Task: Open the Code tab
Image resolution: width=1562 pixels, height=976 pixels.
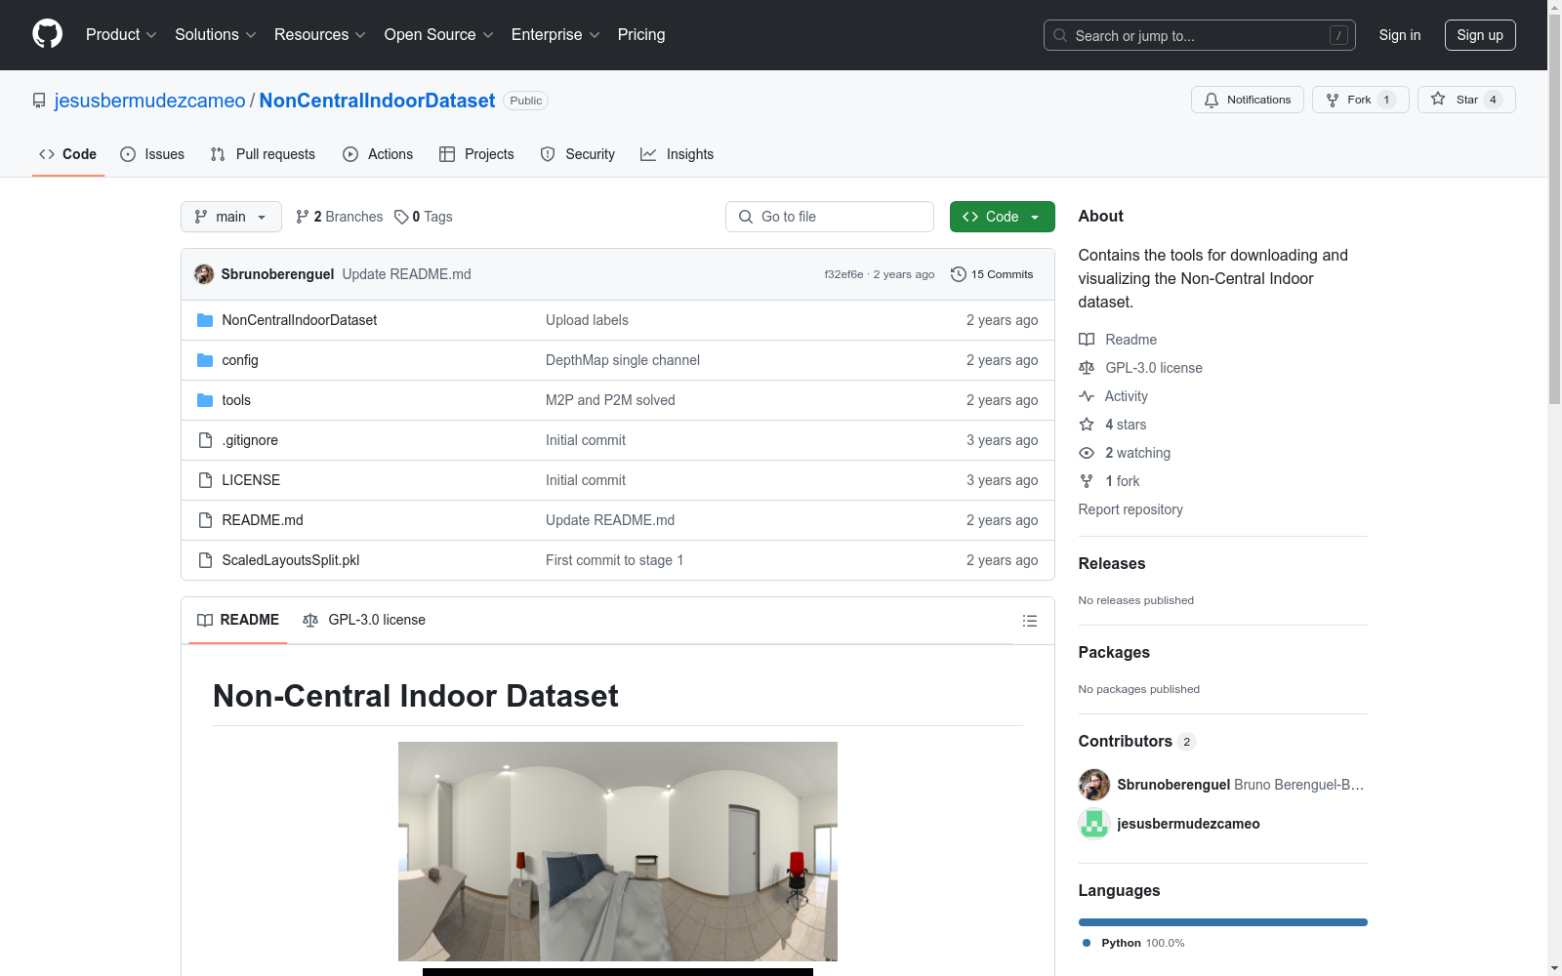Action: 68,154
